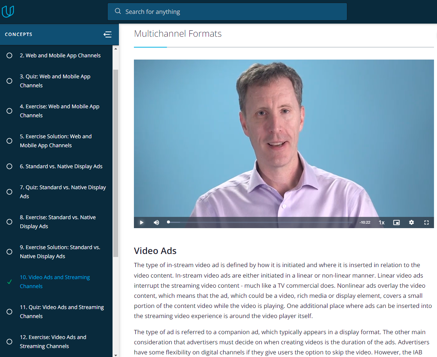The width and height of the screenshot is (437, 357).
Task: Click sidebar scrollbar down arrow
Action: [x=116, y=355]
